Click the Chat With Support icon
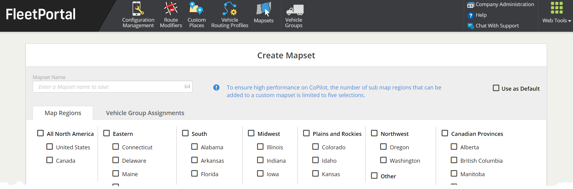This screenshot has height=189, width=573. (470, 26)
